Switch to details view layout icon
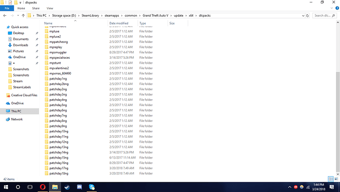 click(x=331, y=179)
